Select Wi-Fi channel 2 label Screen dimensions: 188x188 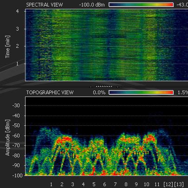(62, 184)
